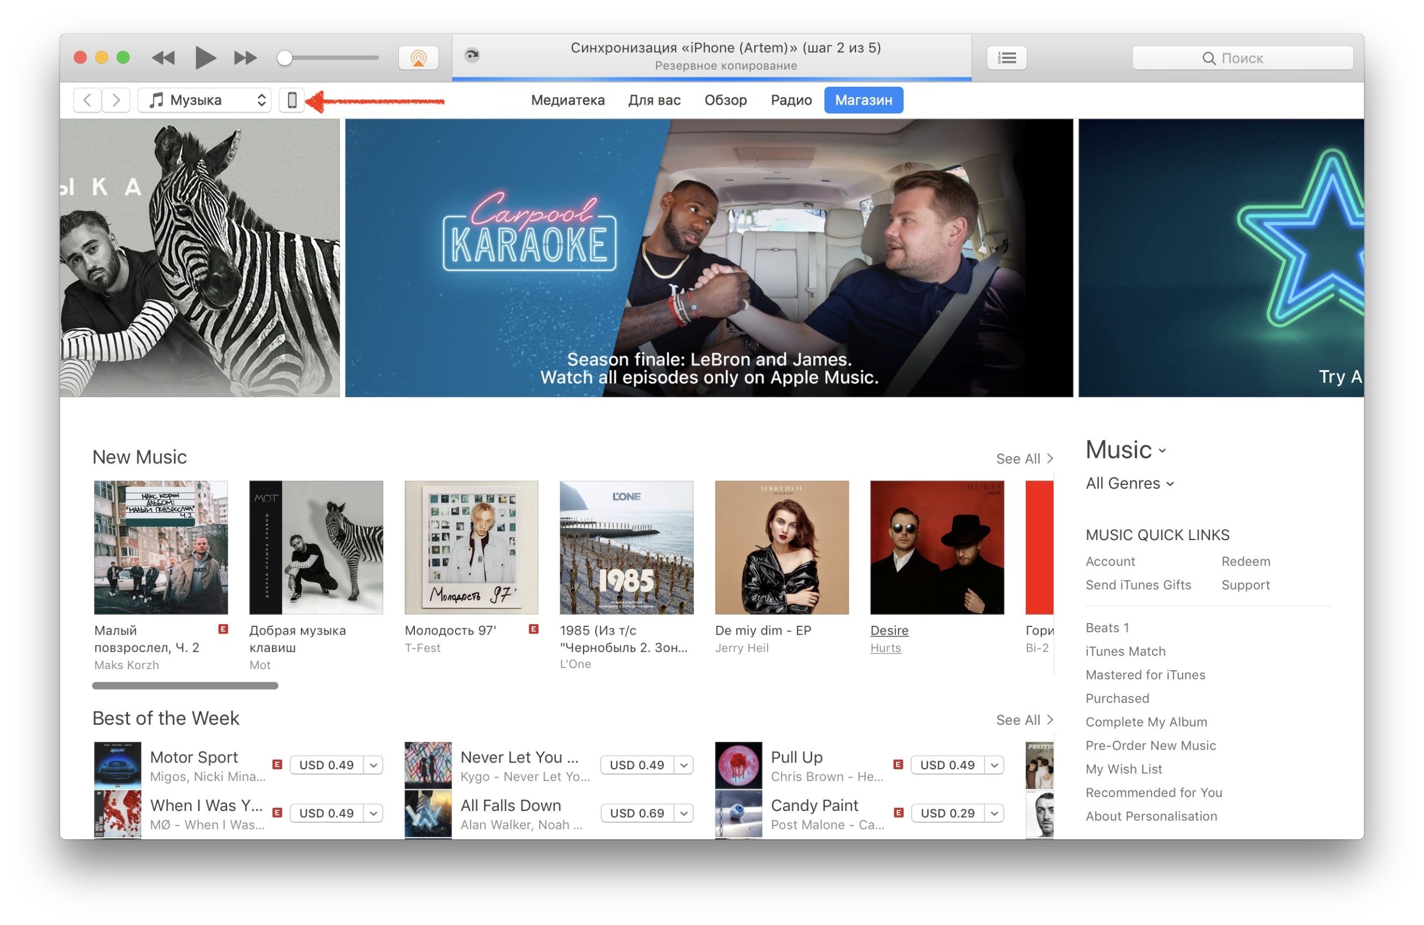1424x925 pixels.
Task: Click in the Поиск search field
Action: click(1243, 58)
